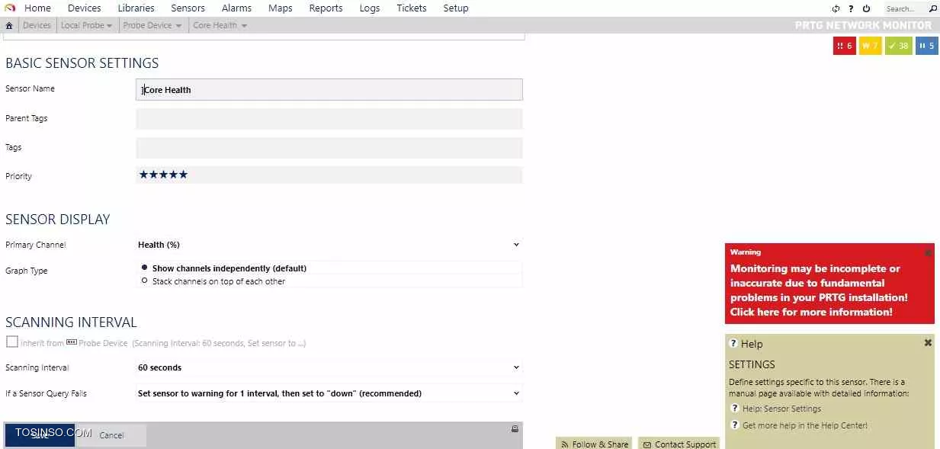Show the 7 warning sensors yellow badge
This screenshot has height=449, width=940.
point(871,46)
